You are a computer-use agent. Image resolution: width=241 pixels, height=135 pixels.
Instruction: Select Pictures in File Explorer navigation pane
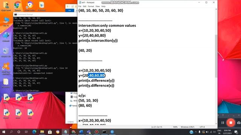[x=74, y=93]
